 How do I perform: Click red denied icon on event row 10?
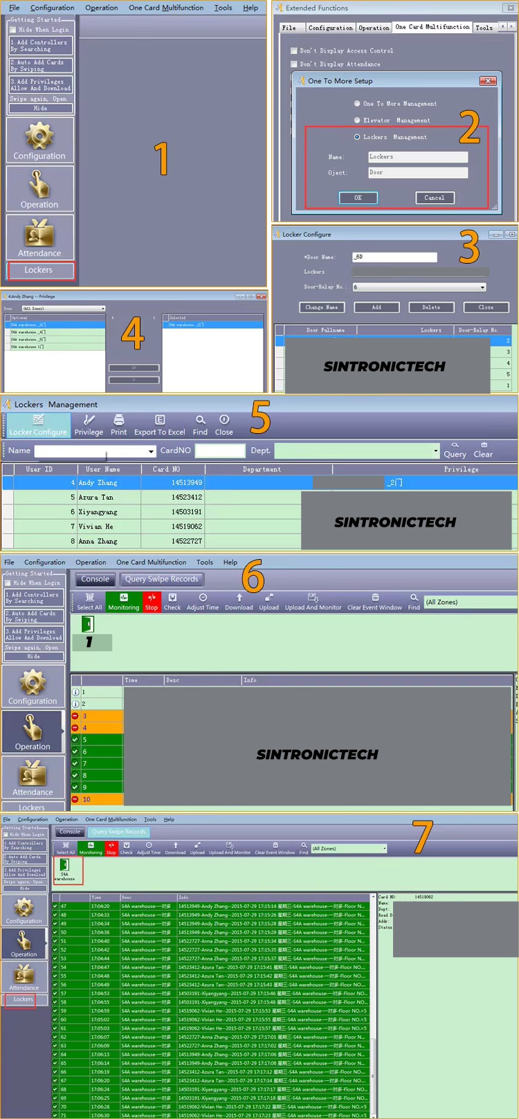(x=75, y=799)
